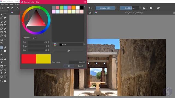Select the Crop tool in toolbox
Image resolution: width=175 pixels, height=98 pixels.
(1, 43)
